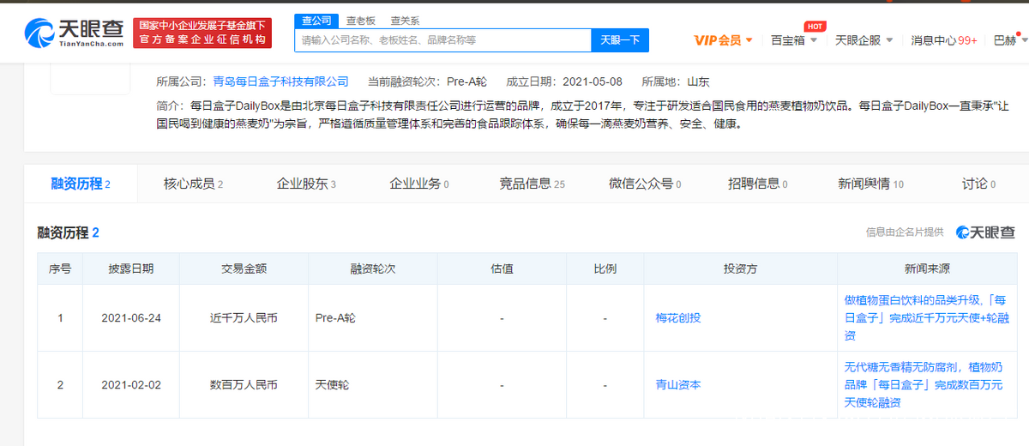The height and width of the screenshot is (446, 1029).
Task: Click the TianYanCha logo
Action: 75,33
